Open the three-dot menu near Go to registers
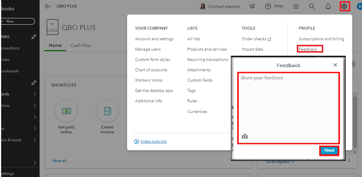Screen dimensions: 362x177 click(x=349, y=161)
